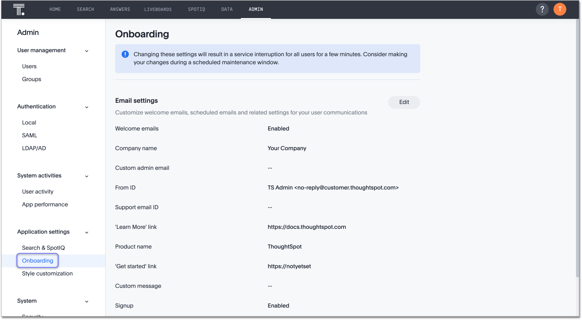
Task: Open the Answers page from the navigation bar
Action: coord(120,9)
